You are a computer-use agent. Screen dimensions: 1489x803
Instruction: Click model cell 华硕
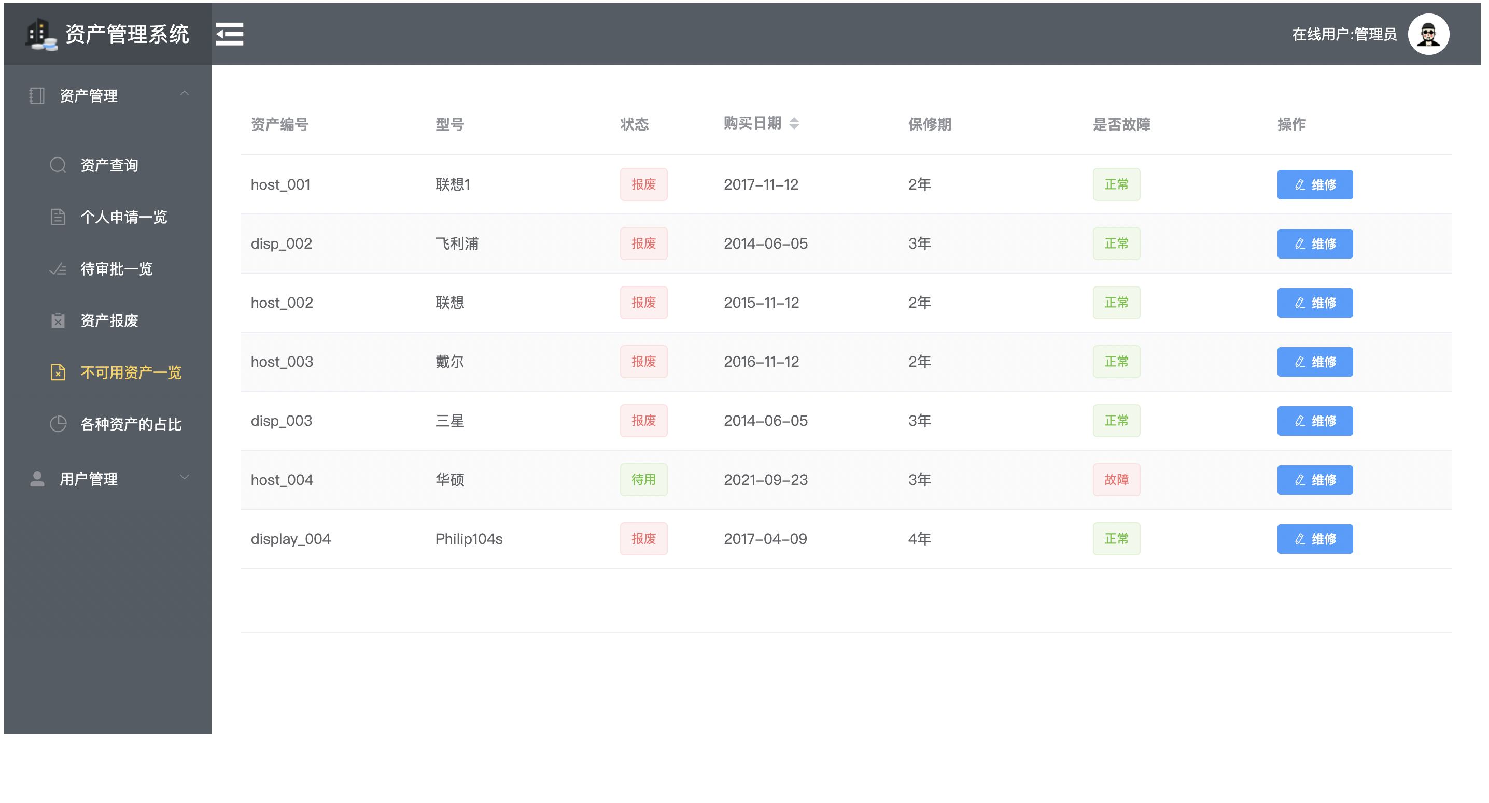pyautogui.click(x=449, y=480)
